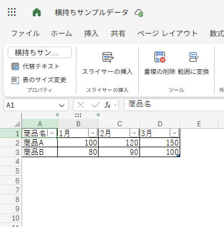This screenshot has width=224, height=227.
Task: Select cell containing 商品B
Action: click(x=40, y=152)
